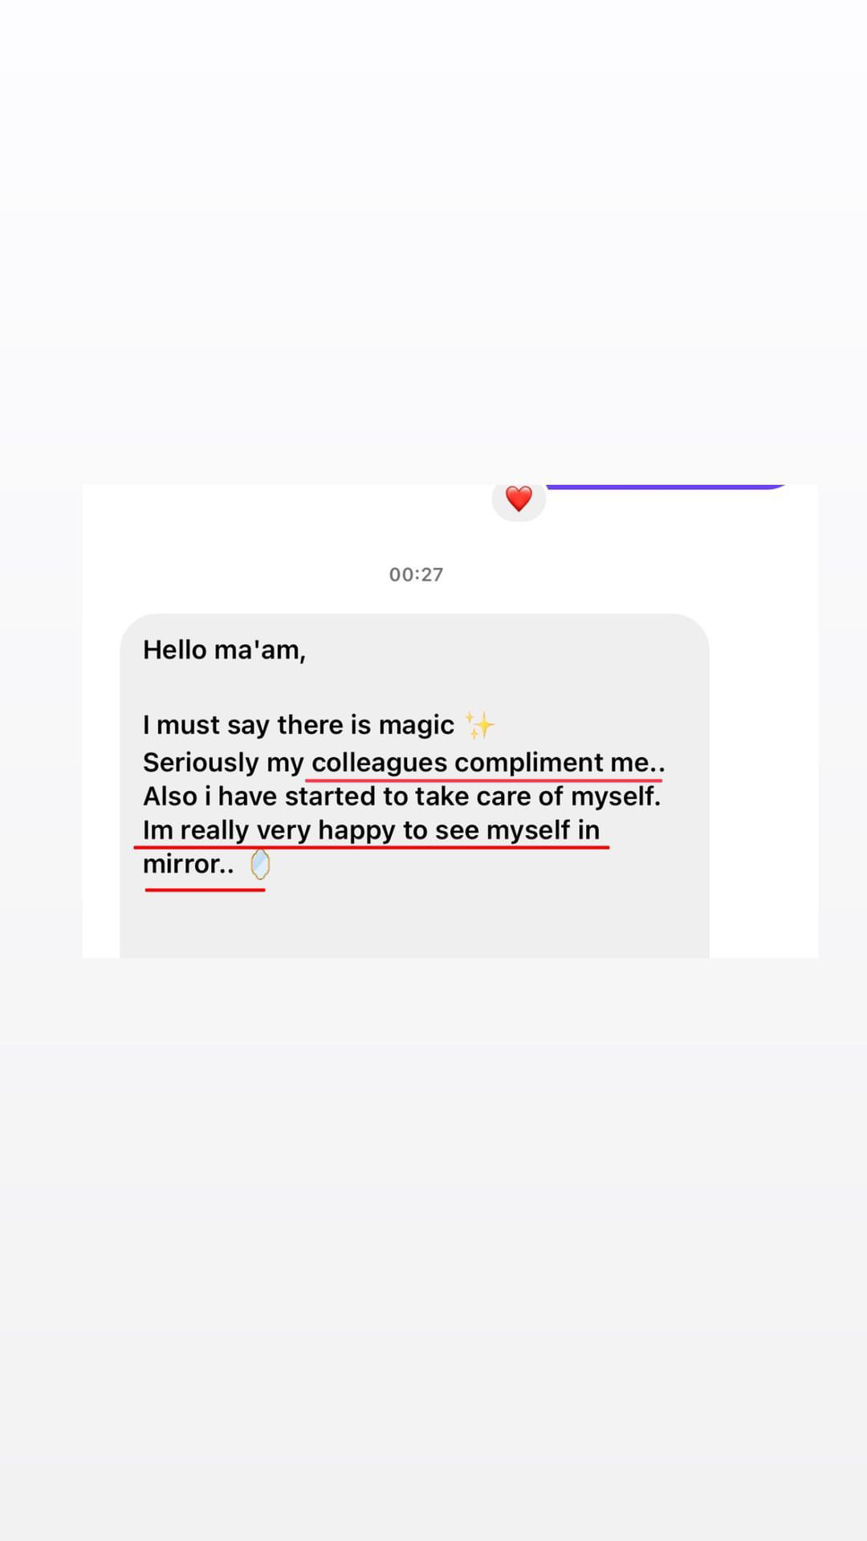Screen dimensions: 867x1541
Task: Click the line Also i have started to take care
Action: (401, 796)
